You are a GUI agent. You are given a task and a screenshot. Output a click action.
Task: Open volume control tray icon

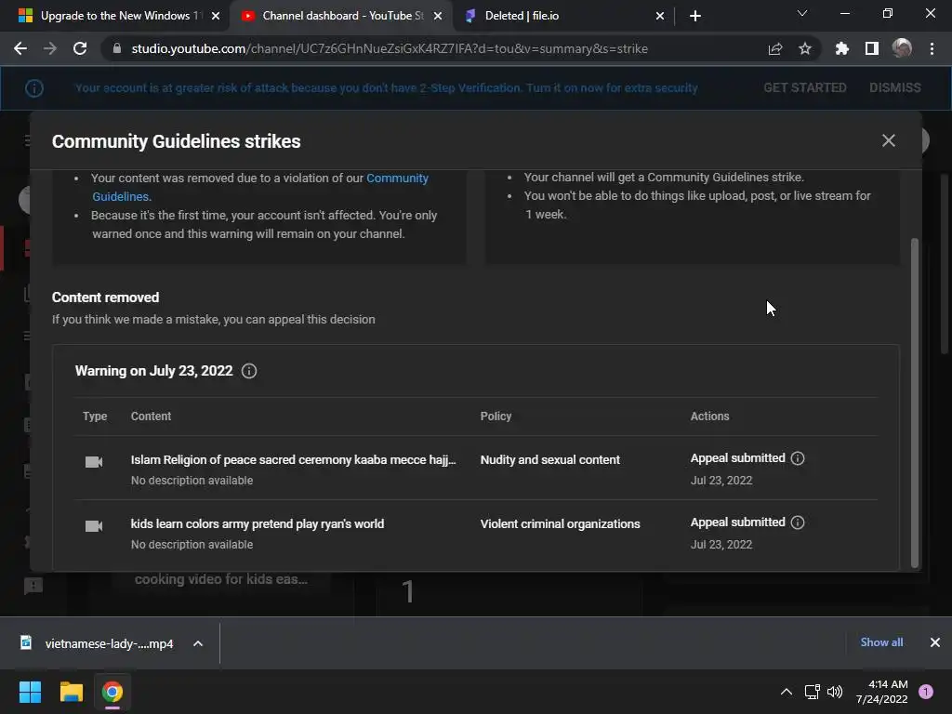click(x=835, y=692)
